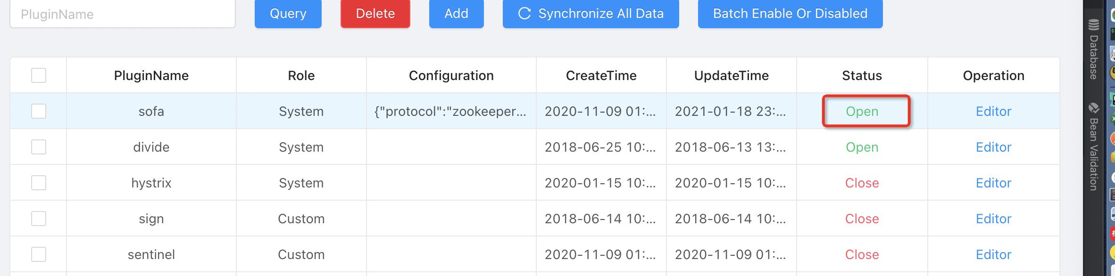Edit the hystrix plugin via Editor
The width and height of the screenshot is (1115, 276).
(x=993, y=183)
